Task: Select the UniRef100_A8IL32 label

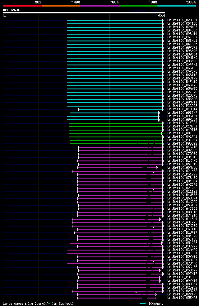Action: (x=182, y=133)
